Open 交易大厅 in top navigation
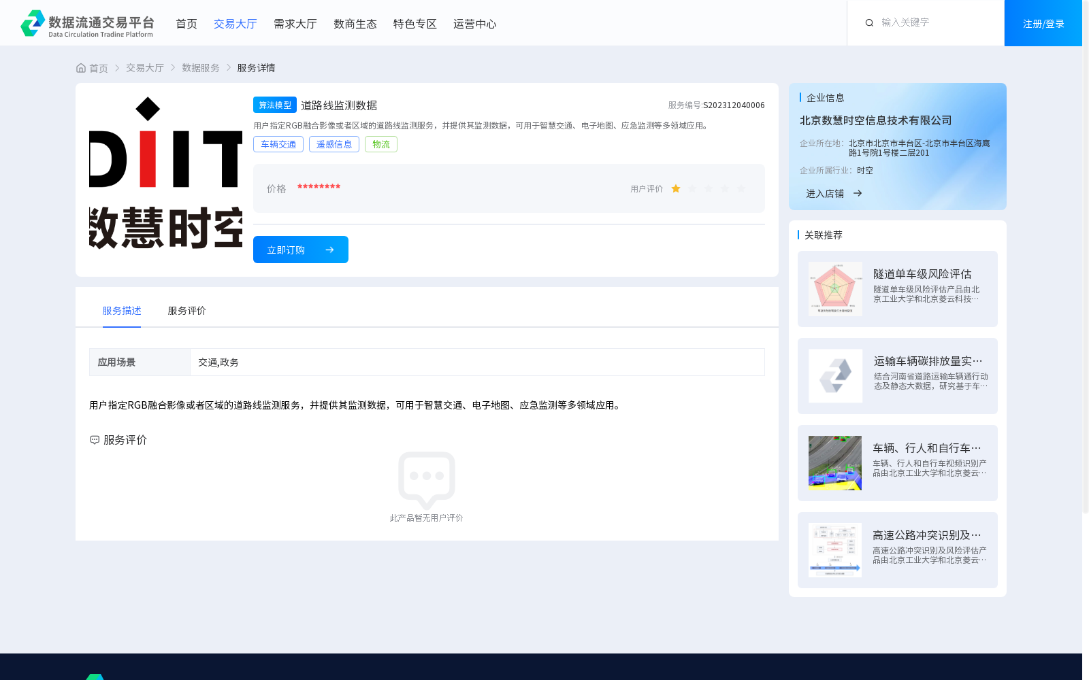Viewport: 1089px width, 680px height. 235,24
